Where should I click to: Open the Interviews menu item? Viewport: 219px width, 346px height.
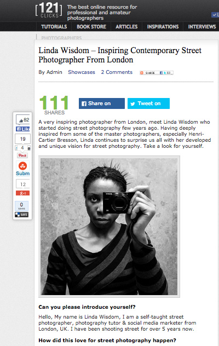pos(202,27)
